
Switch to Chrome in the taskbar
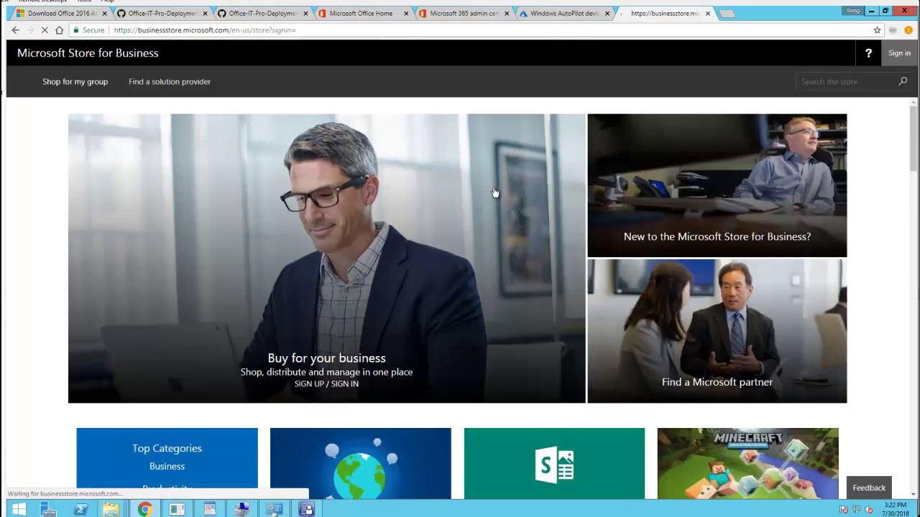click(x=144, y=509)
